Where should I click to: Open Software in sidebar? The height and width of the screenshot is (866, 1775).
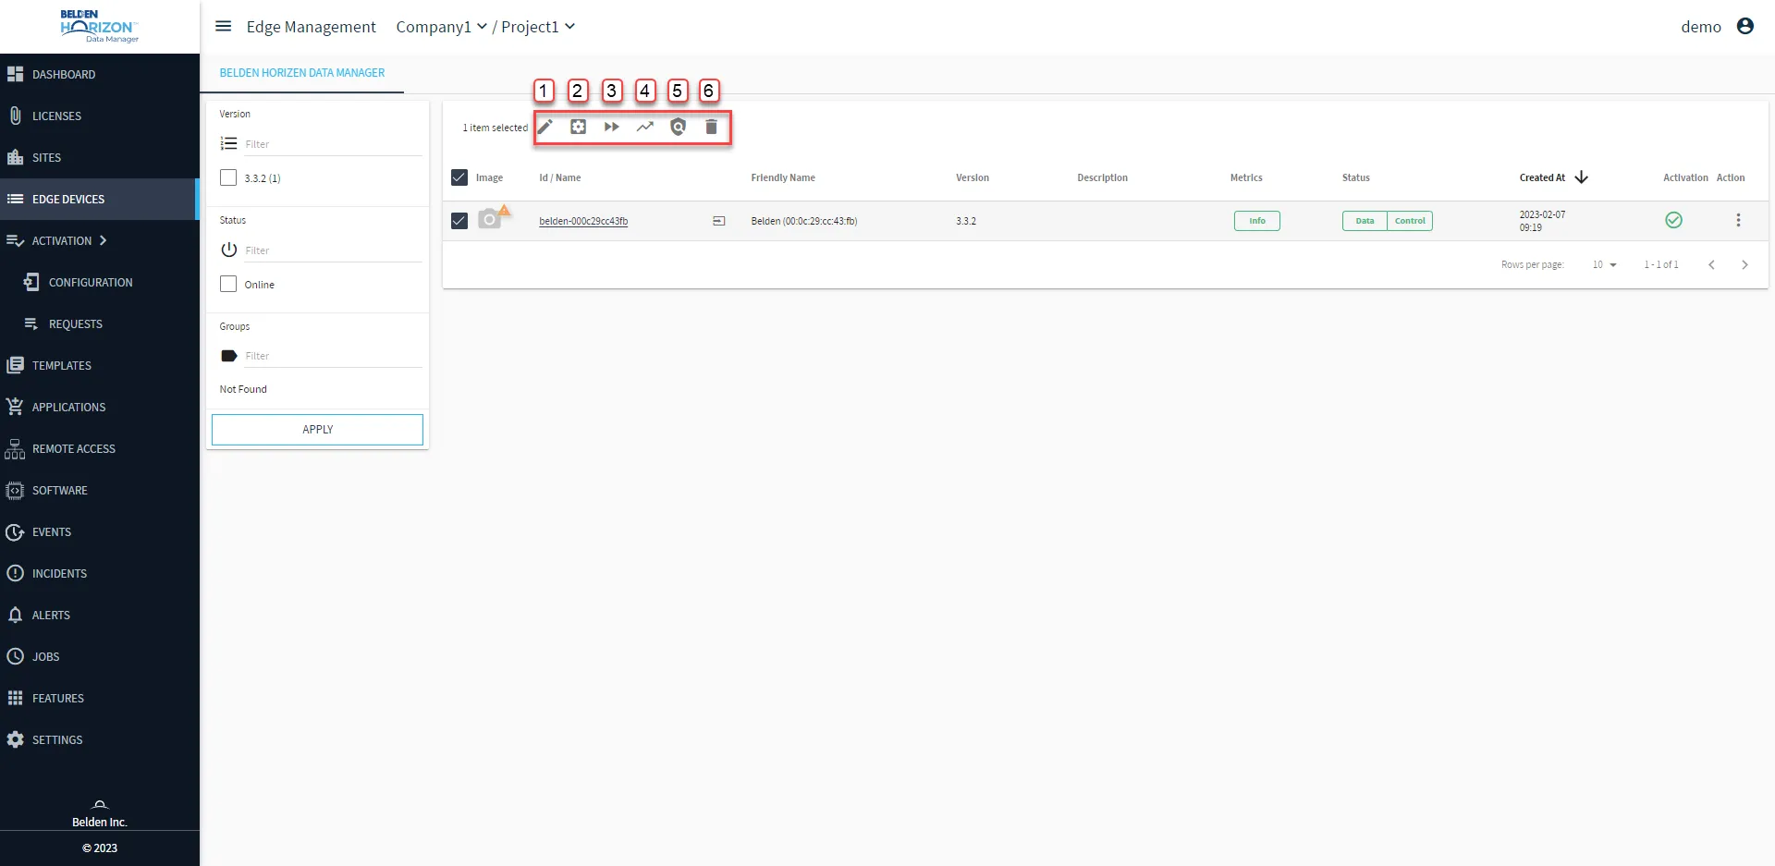pos(99,490)
